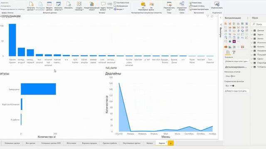The image size is (266, 149).
Task: Select the area chart visualization
Action: point(230,27)
